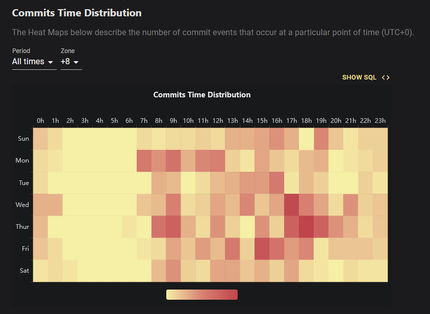Viewport: 430px width, 314px height.
Task: Expand the Zone +8 dropdown arrow
Action: coord(76,62)
